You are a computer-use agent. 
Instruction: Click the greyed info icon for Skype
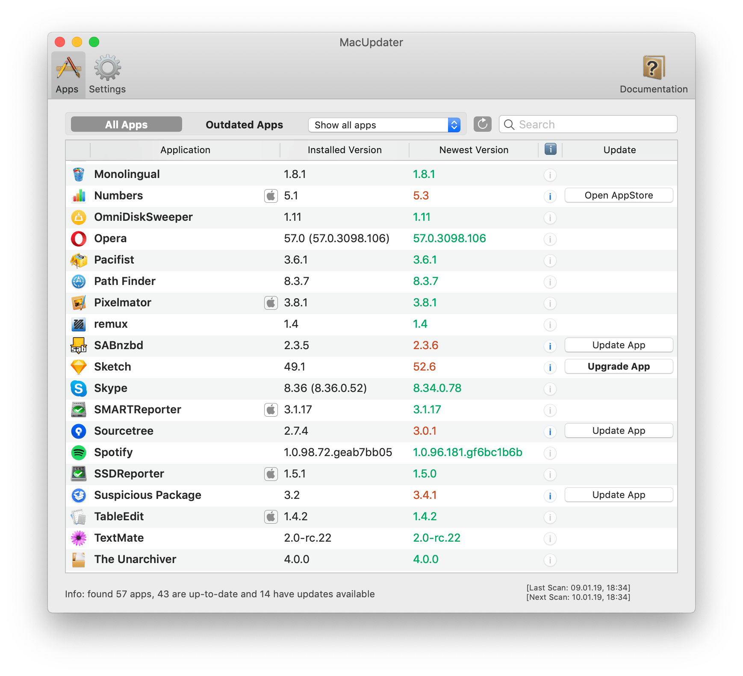(550, 389)
